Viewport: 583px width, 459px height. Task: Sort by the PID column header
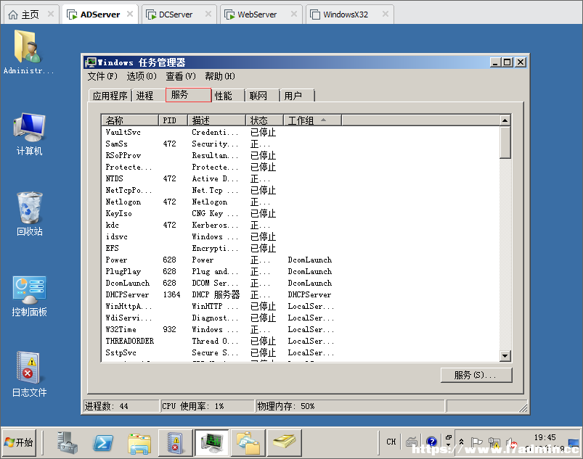174,120
